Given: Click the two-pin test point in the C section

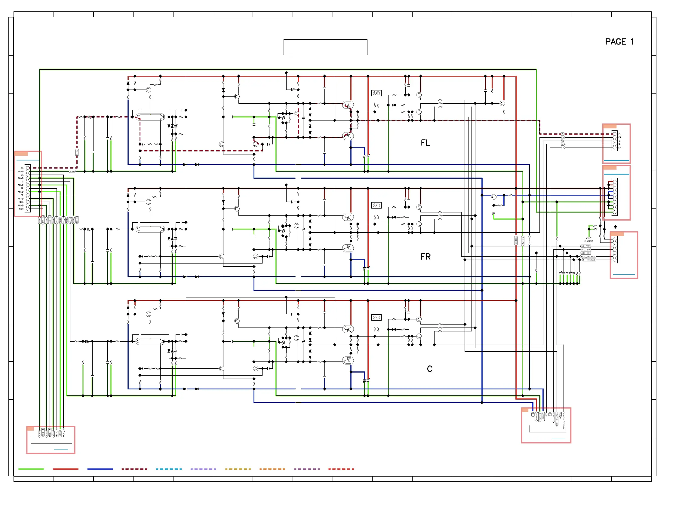Looking at the screenshot, I should pos(376,318).
